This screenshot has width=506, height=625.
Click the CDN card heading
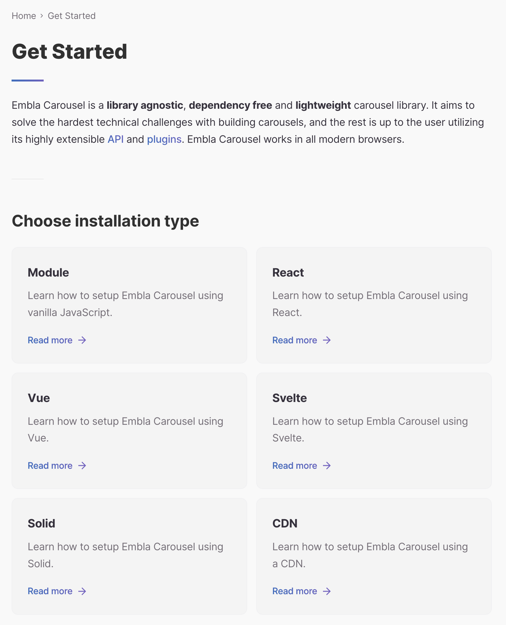pyautogui.click(x=285, y=523)
